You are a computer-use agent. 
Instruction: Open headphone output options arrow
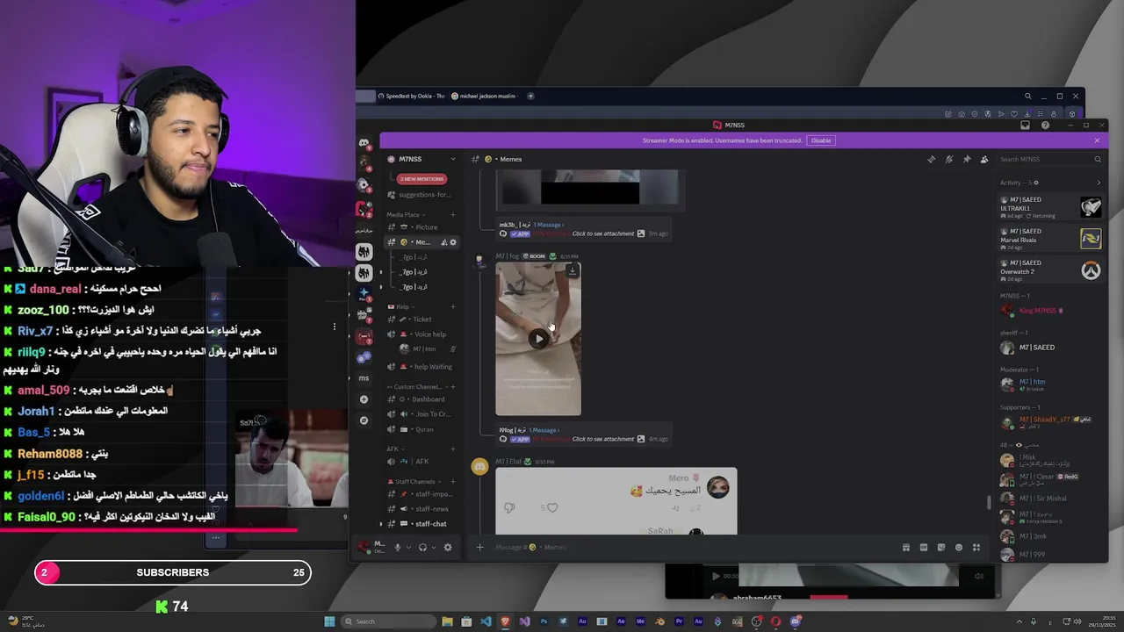[433, 548]
